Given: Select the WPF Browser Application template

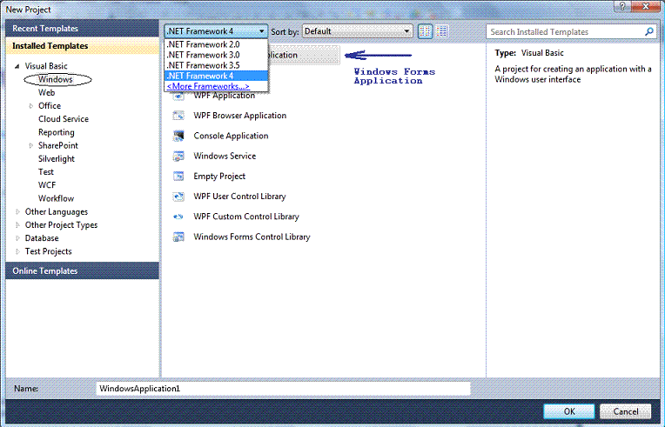Looking at the screenshot, I should (240, 116).
